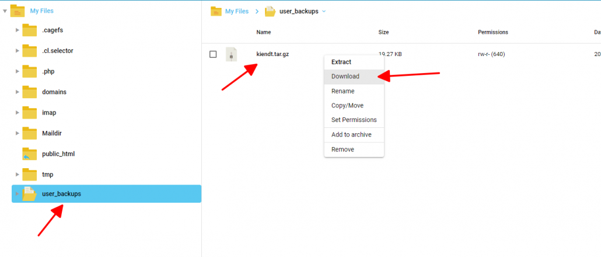Click the My Files root folder icon in tree
This screenshot has width=601, height=257.
(x=18, y=11)
